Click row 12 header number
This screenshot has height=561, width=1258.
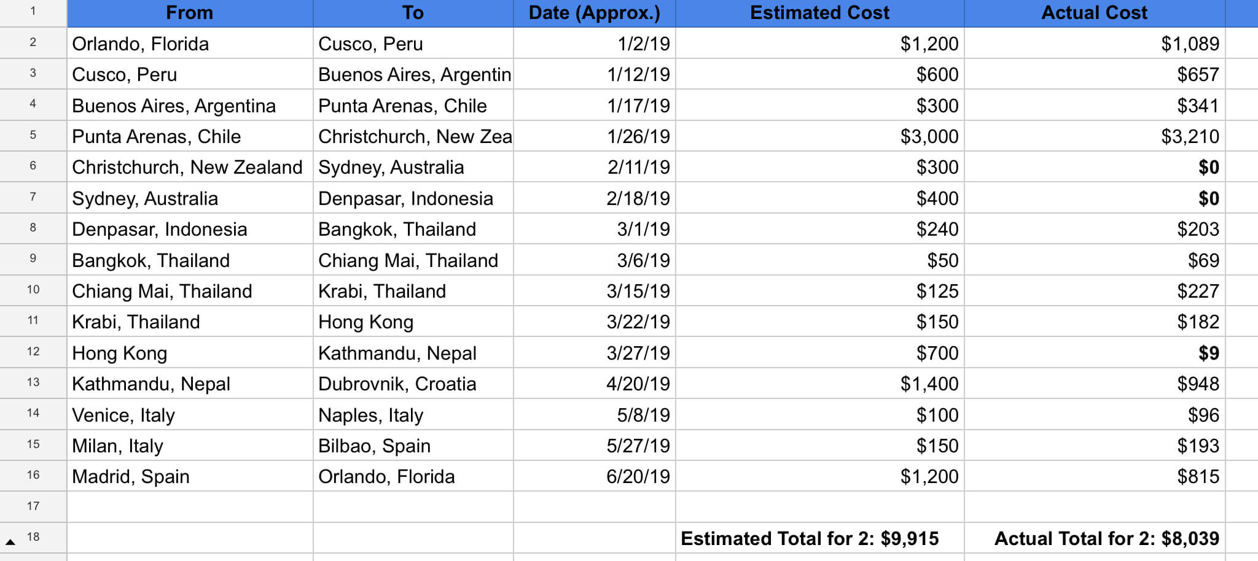pos(33,352)
